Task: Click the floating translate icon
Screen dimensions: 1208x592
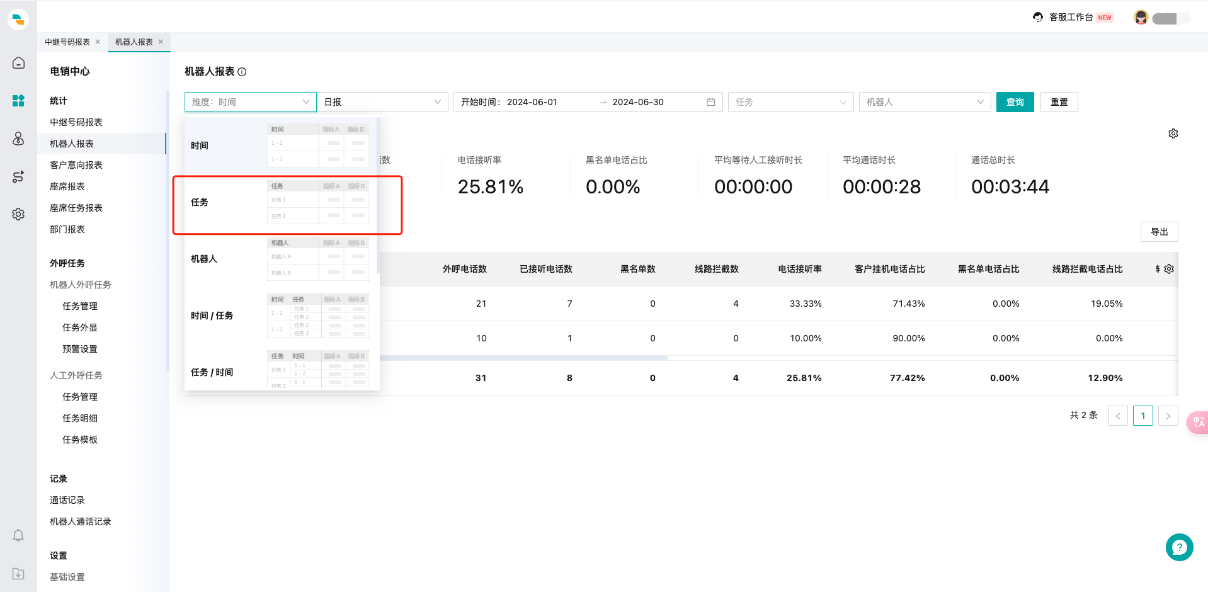Action: pos(1198,422)
